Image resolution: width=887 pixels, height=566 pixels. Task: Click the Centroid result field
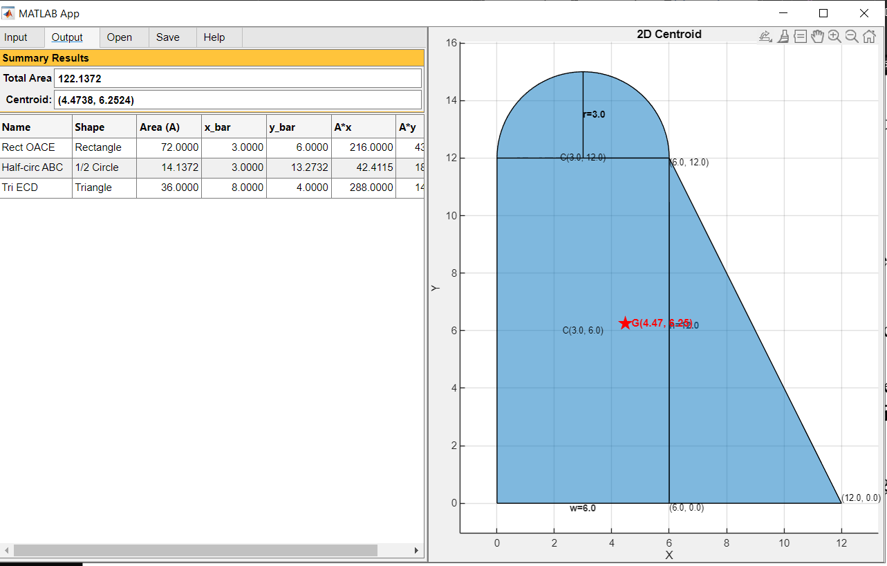(238, 100)
